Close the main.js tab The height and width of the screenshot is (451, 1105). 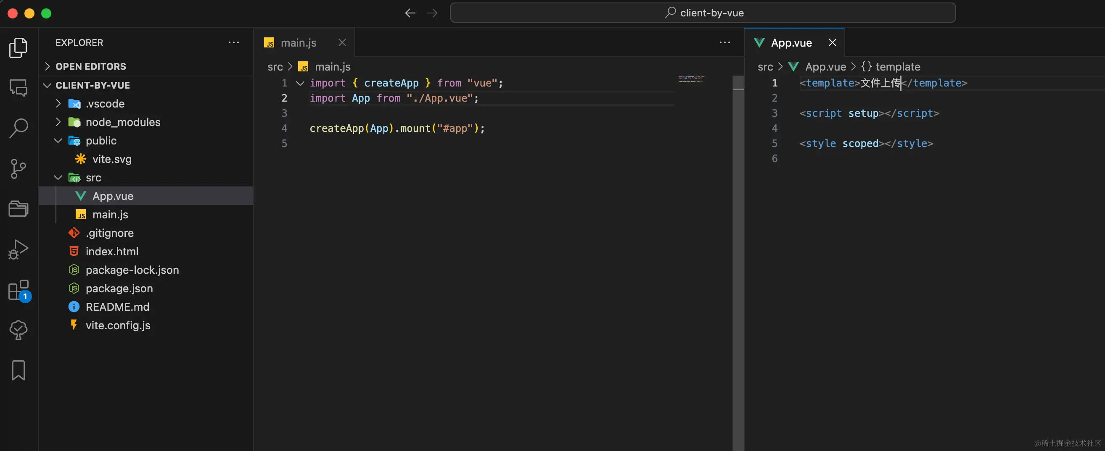pyautogui.click(x=342, y=42)
